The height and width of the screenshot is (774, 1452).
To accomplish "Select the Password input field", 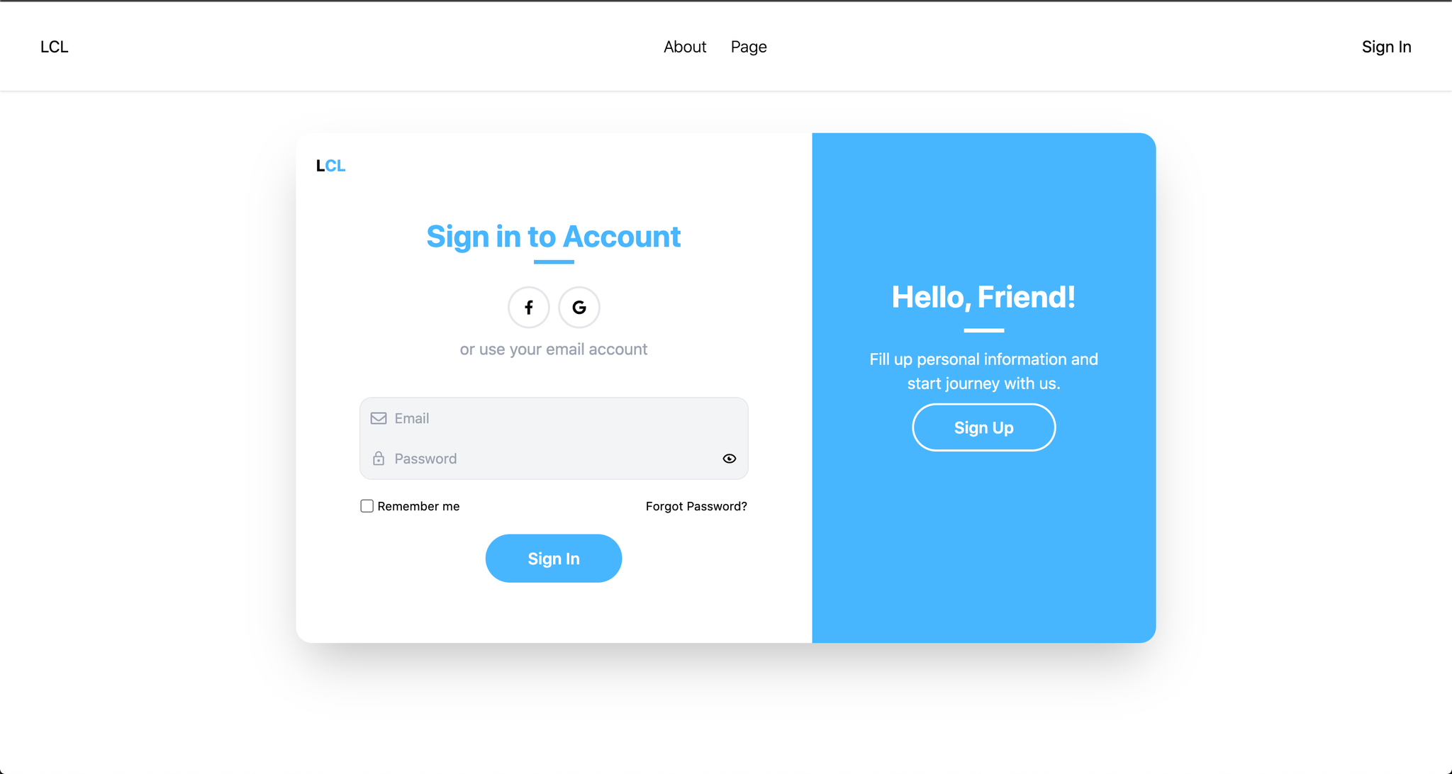I will (x=554, y=458).
